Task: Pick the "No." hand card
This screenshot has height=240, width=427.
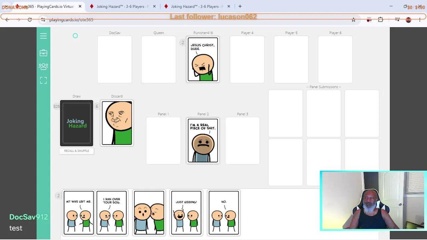Action: (x=224, y=213)
